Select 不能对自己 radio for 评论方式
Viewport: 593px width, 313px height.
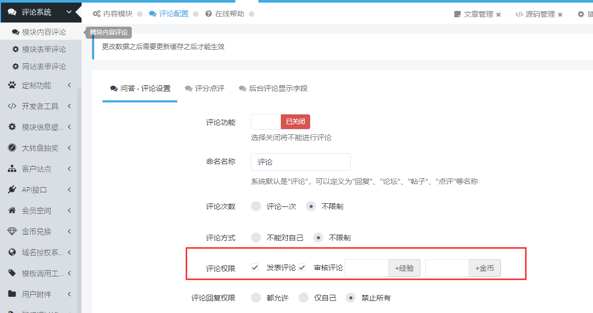pyautogui.click(x=256, y=237)
